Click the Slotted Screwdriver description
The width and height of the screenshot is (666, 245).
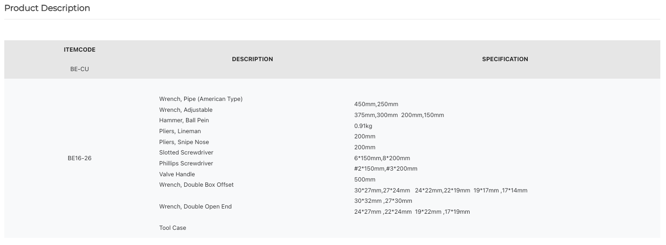(x=186, y=153)
